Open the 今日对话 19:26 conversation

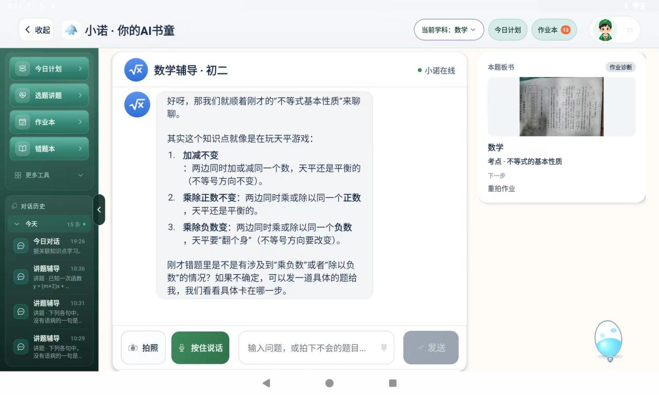tap(49, 246)
